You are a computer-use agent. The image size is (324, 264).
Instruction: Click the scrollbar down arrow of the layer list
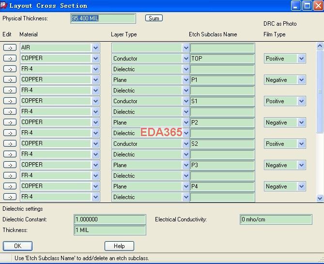click(x=320, y=198)
